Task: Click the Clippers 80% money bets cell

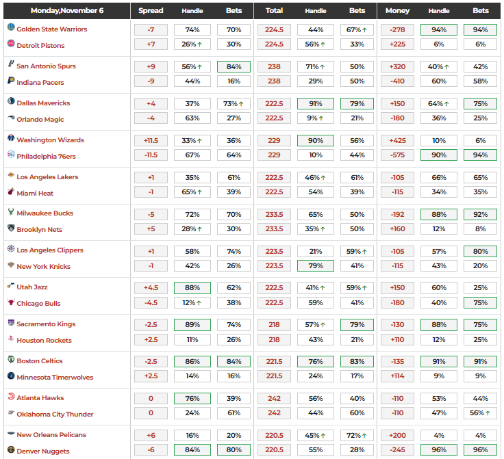Action: coord(480,251)
